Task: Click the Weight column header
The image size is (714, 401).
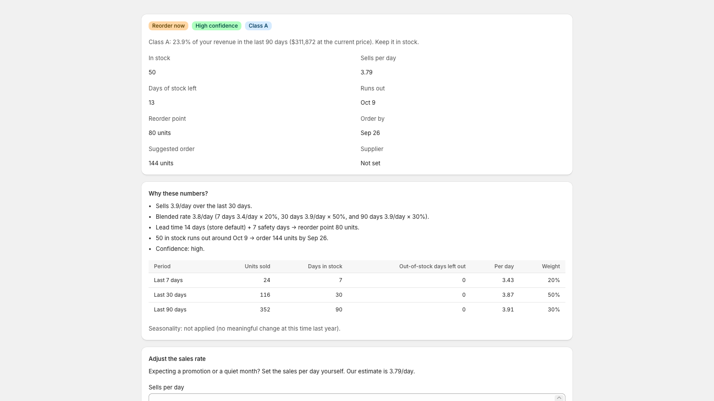Action: coord(551,266)
